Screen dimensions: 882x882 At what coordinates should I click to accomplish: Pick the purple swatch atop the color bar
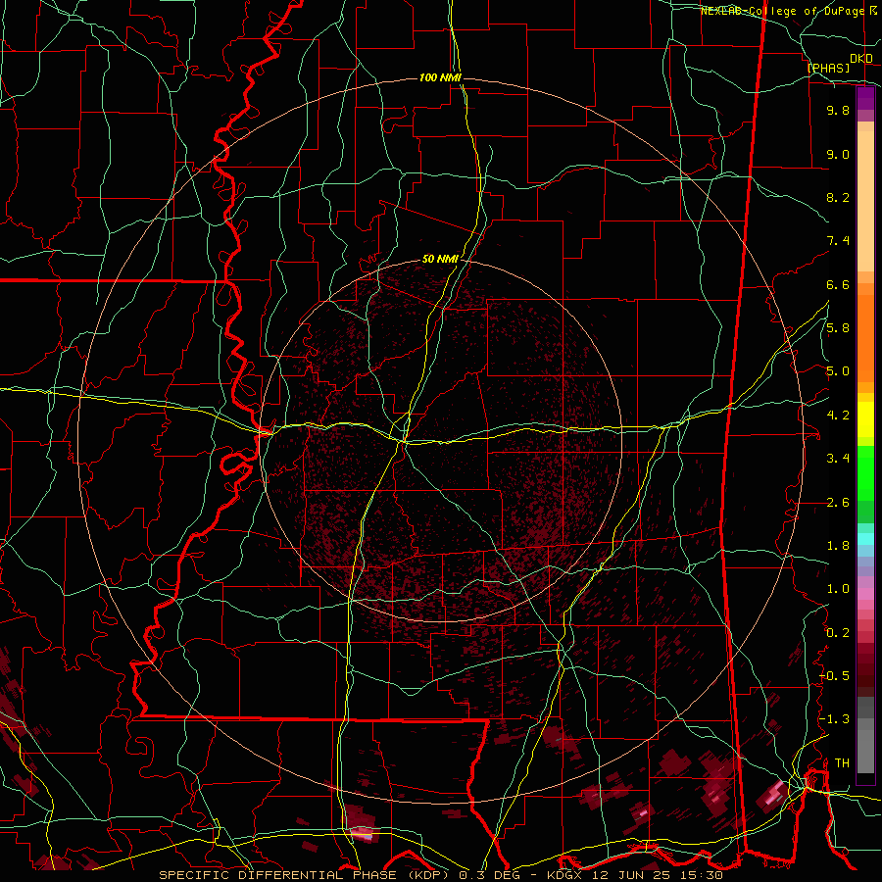865,98
